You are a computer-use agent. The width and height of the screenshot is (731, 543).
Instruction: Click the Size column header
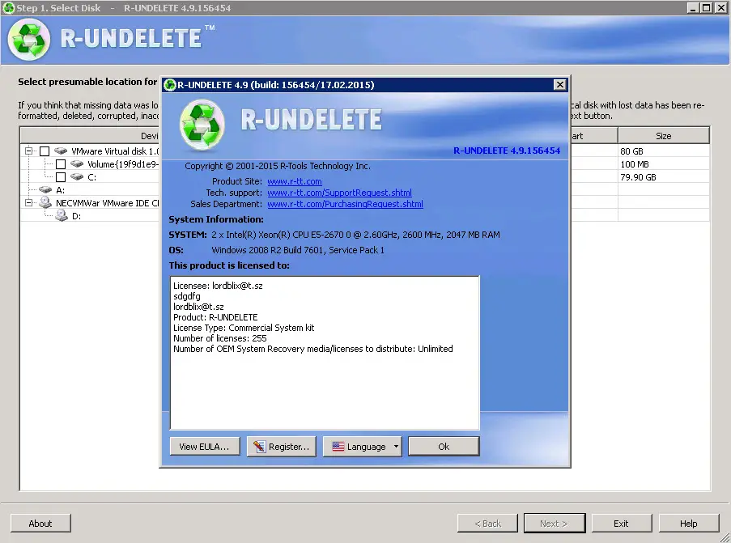tap(663, 136)
